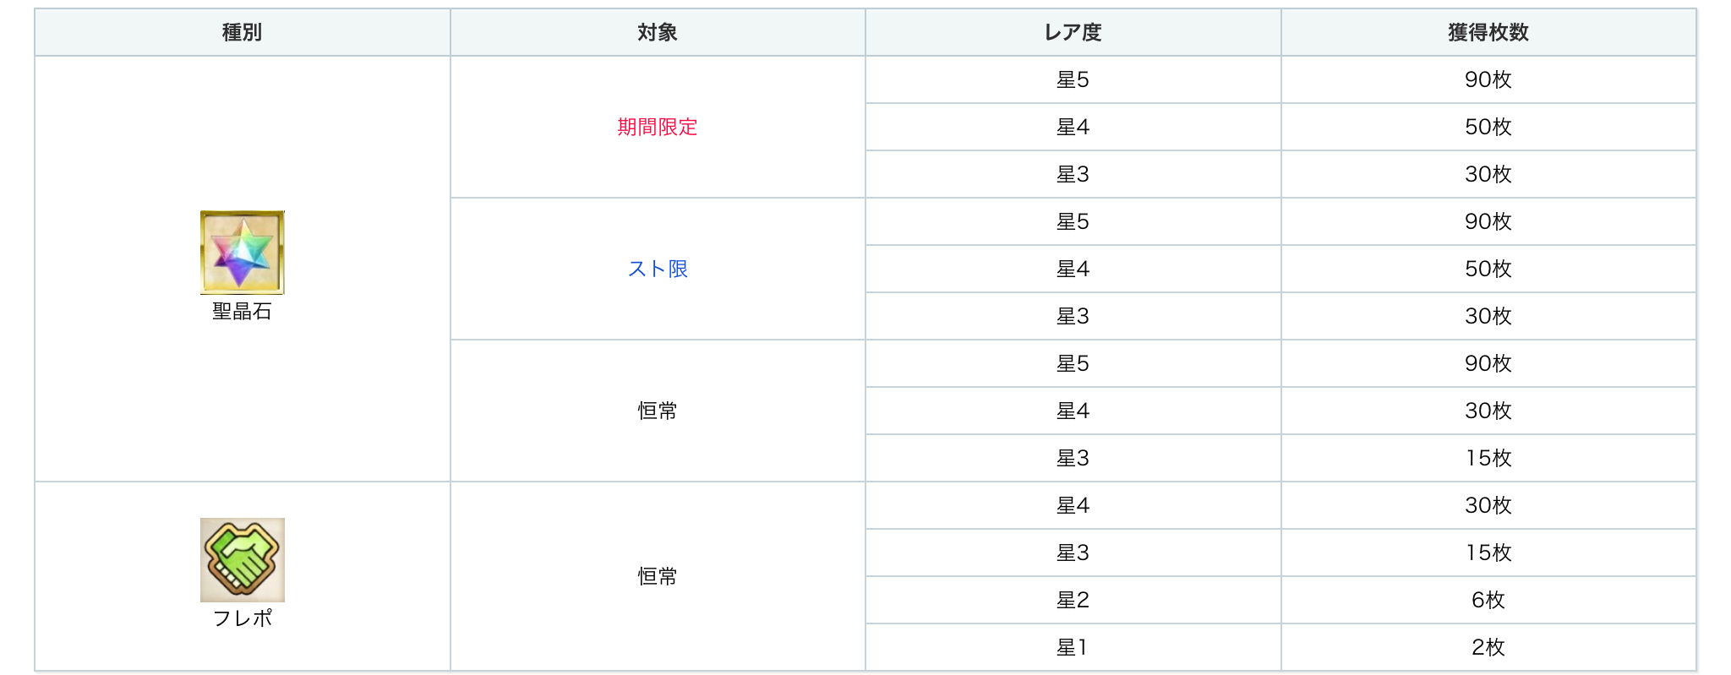Click 星5 in the スト限 group
Image resolution: width=1731 pixels, height=675 pixels.
(1073, 221)
